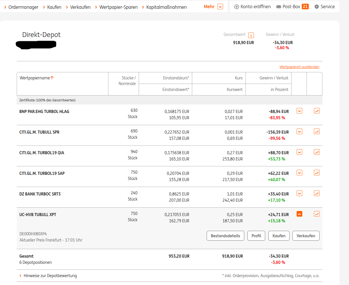Click the Service gear icon
The height and width of the screenshot is (285, 349).
tap(316, 7)
